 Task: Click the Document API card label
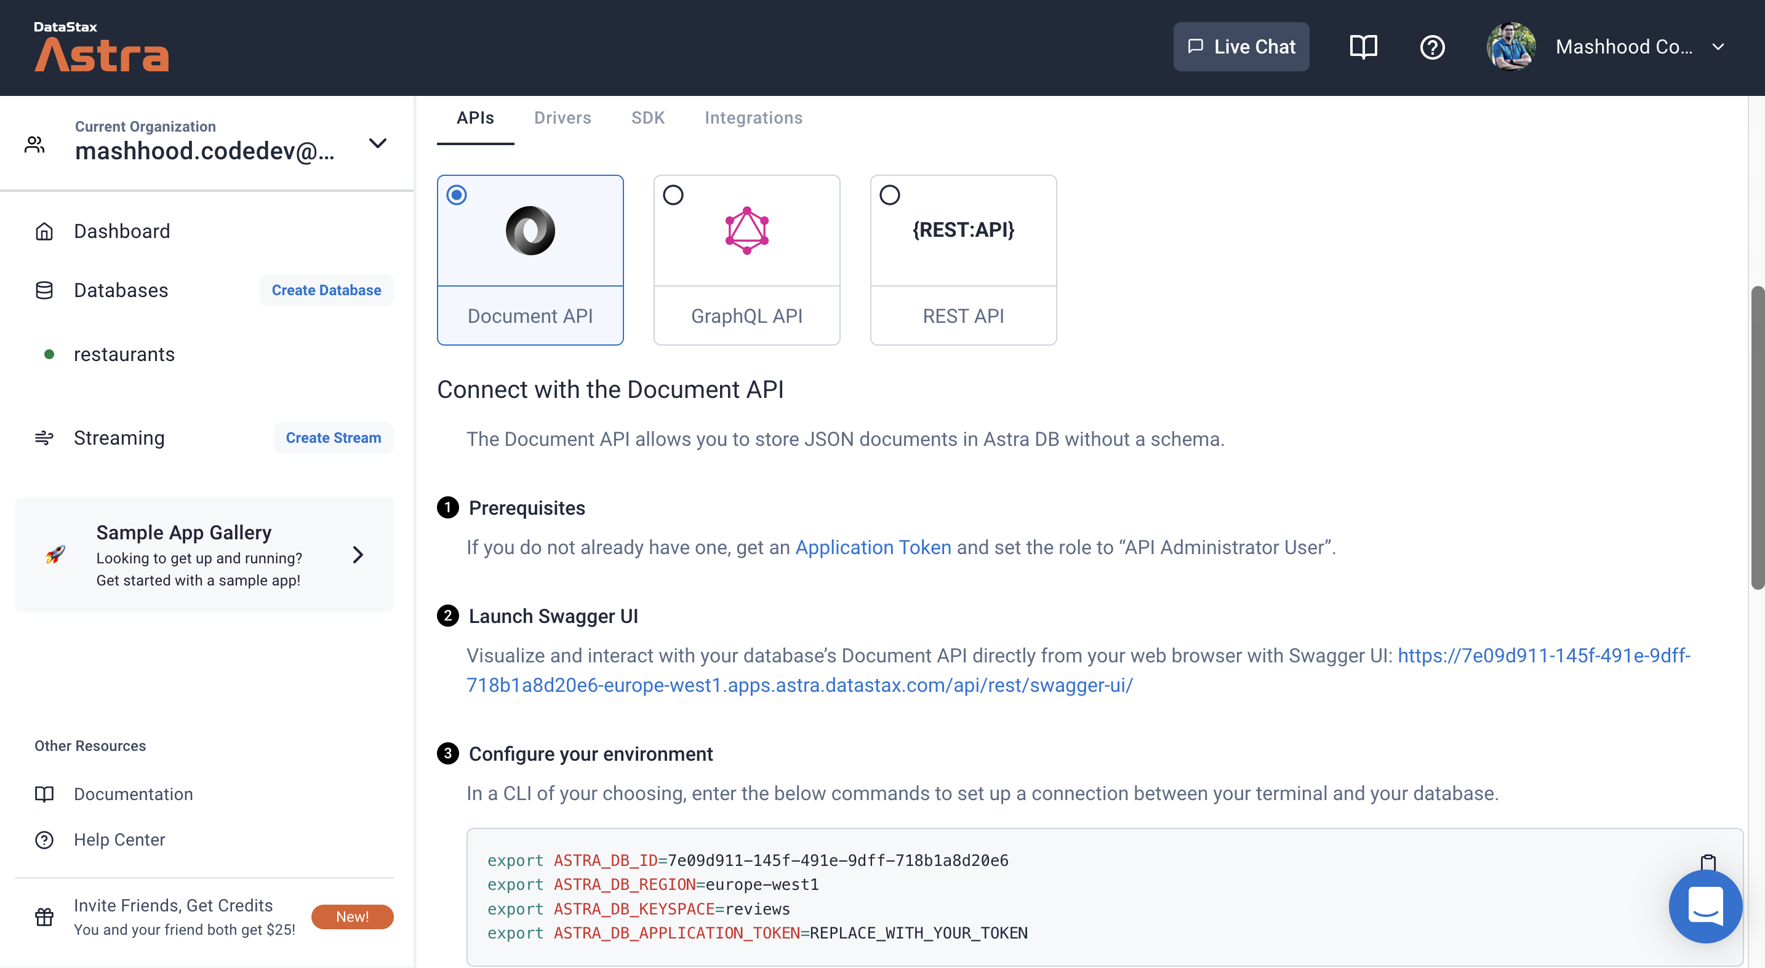click(530, 315)
